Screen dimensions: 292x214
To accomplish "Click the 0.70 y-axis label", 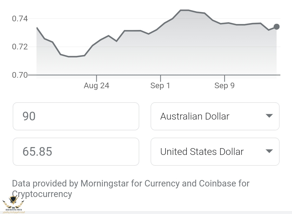I will [20, 75].
